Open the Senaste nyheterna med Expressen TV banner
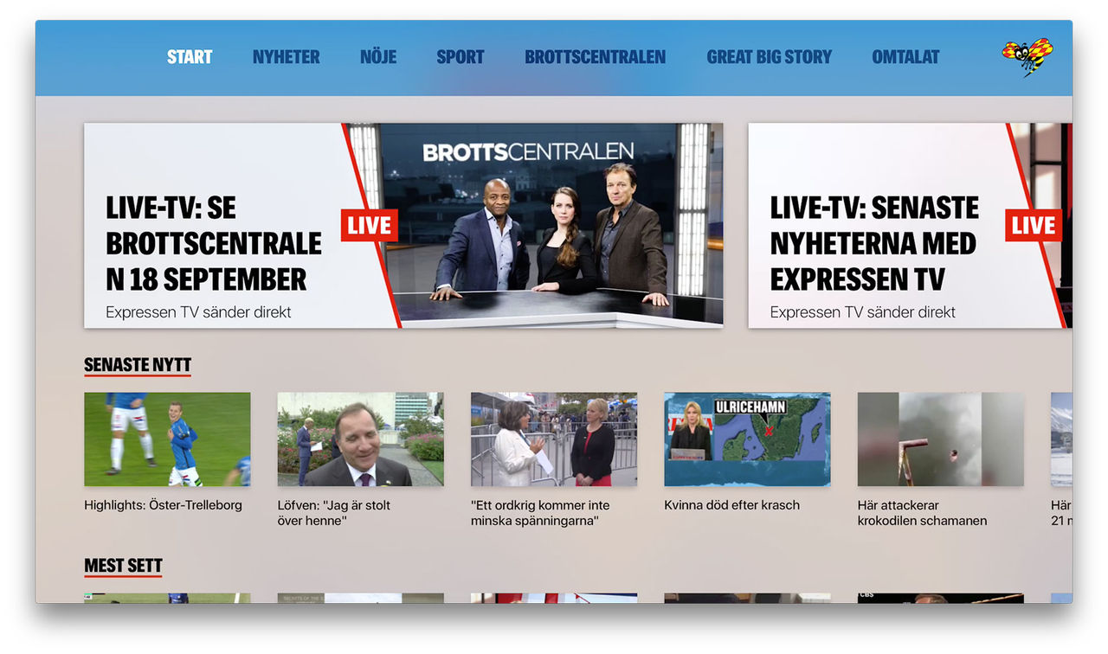 coord(910,225)
